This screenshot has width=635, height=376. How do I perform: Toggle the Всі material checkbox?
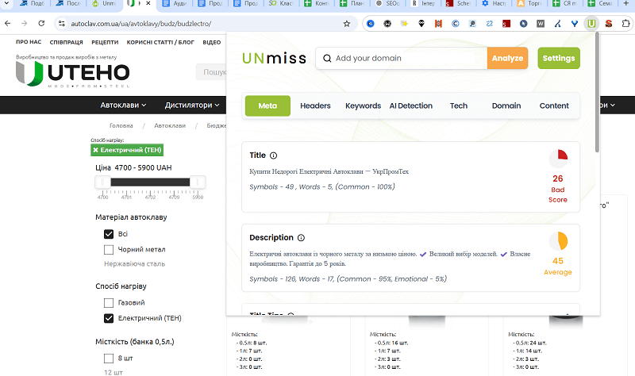[x=109, y=234]
